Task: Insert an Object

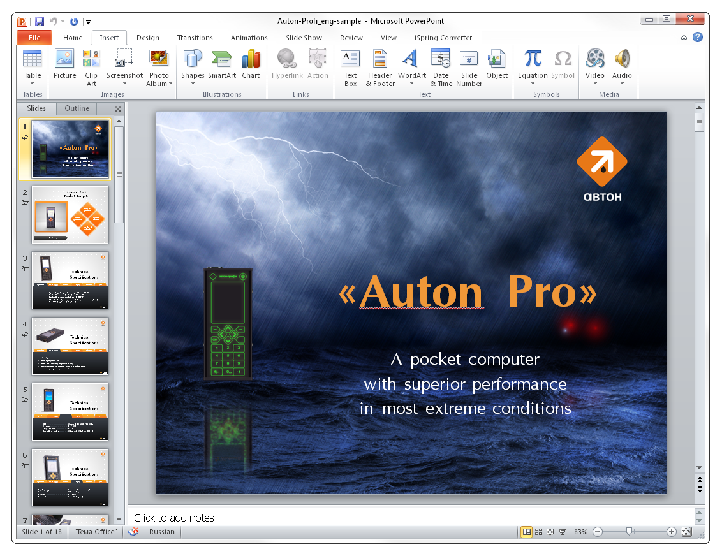Action: (x=497, y=64)
